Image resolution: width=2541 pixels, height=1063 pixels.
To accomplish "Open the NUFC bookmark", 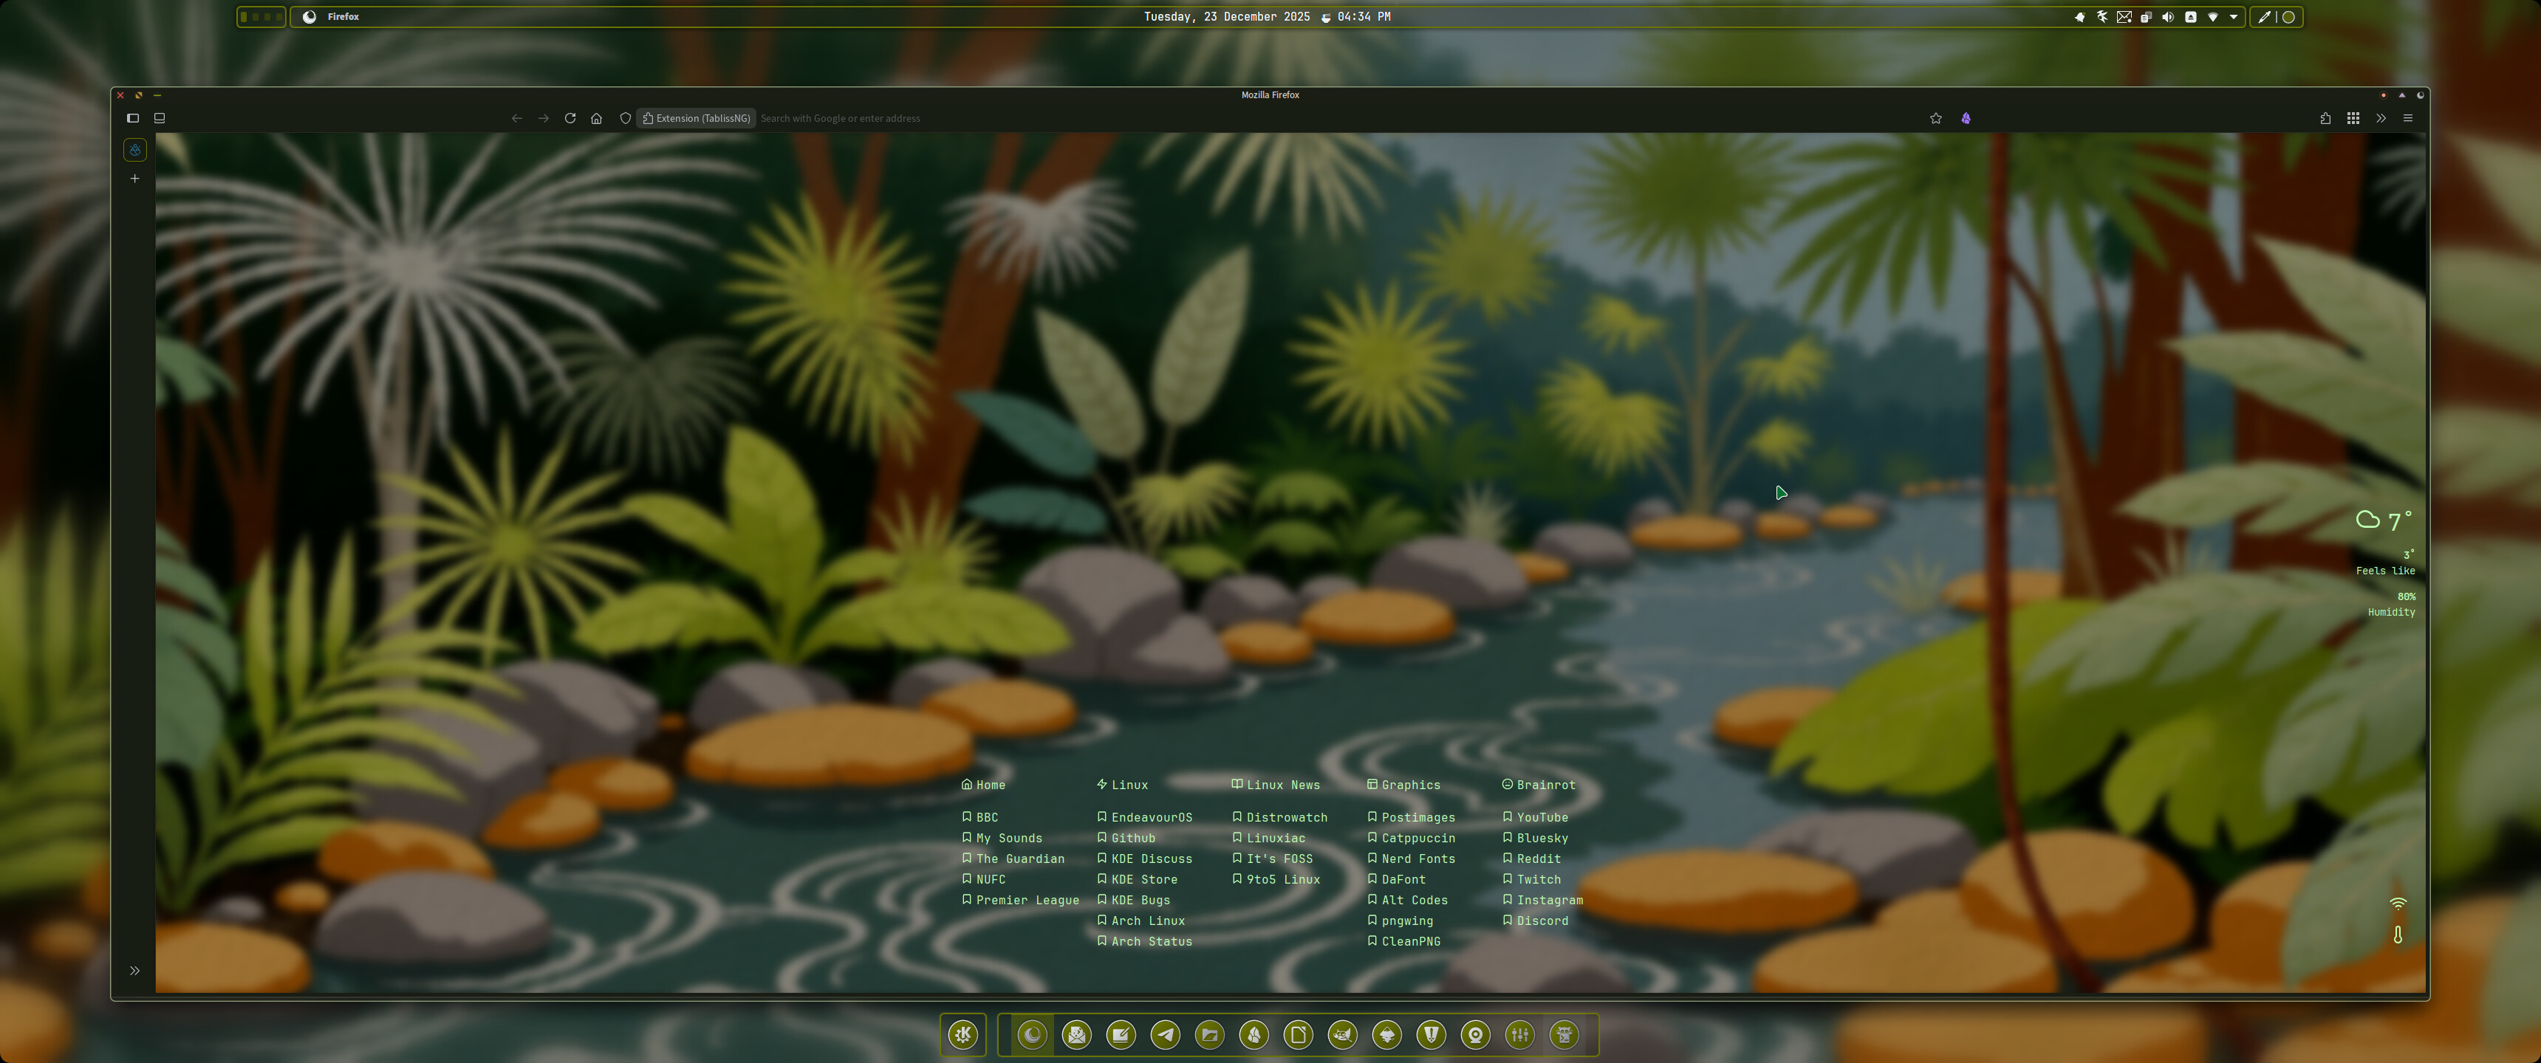I will click(983, 880).
